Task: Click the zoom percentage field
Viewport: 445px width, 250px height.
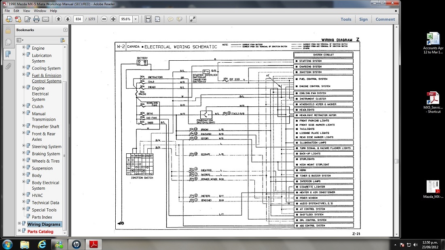Action: point(126,19)
